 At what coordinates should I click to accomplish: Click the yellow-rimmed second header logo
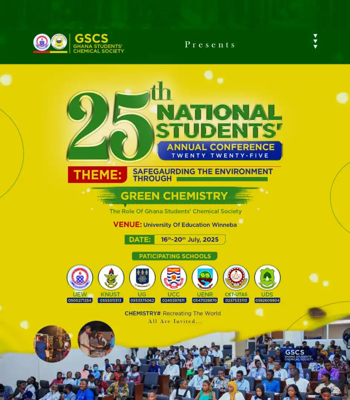click(x=59, y=41)
